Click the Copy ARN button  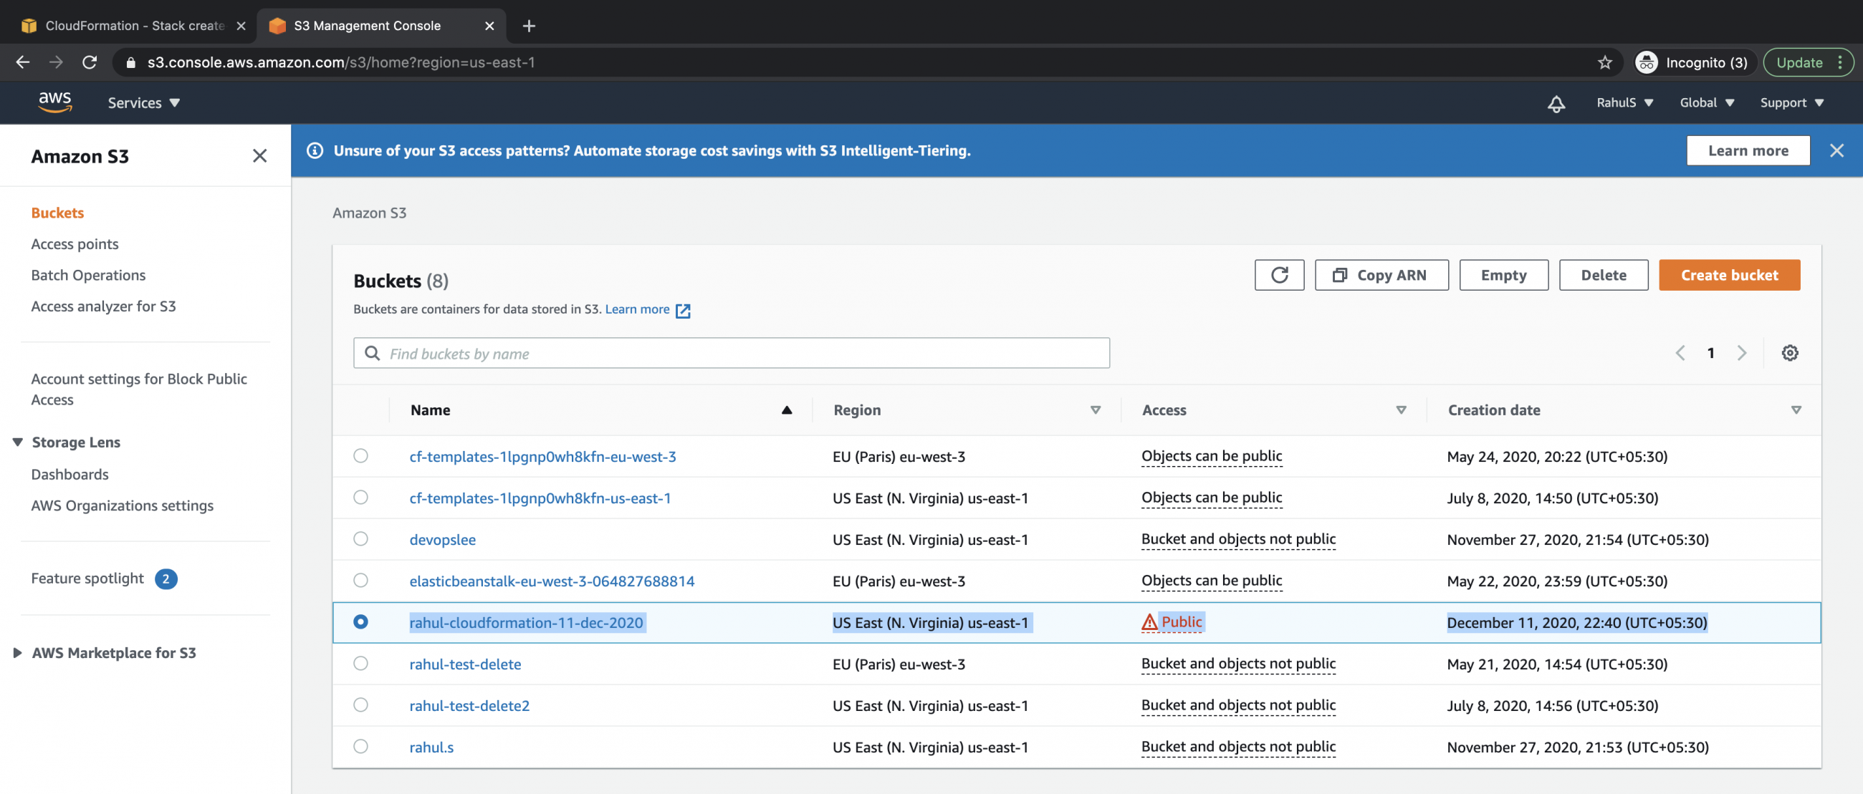tap(1381, 275)
